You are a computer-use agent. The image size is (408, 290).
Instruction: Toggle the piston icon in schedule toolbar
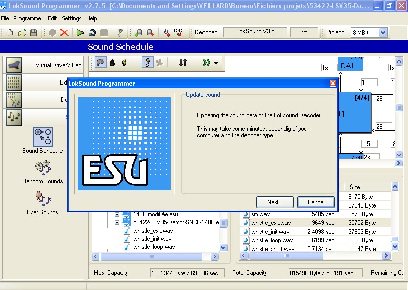(148, 63)
